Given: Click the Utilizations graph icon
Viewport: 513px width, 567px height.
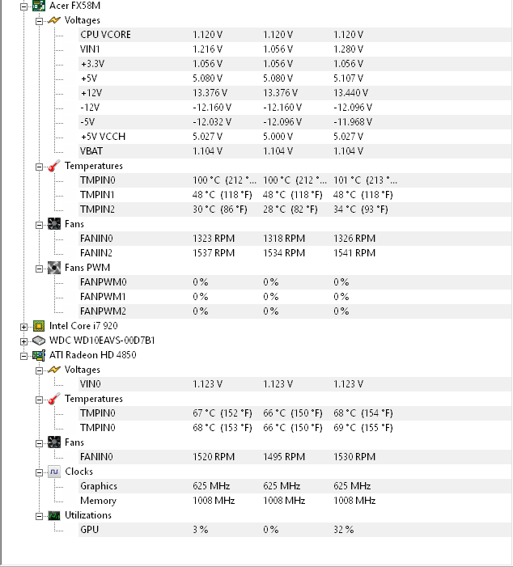Looking at the screenshot, I should (x=54, y=516).
